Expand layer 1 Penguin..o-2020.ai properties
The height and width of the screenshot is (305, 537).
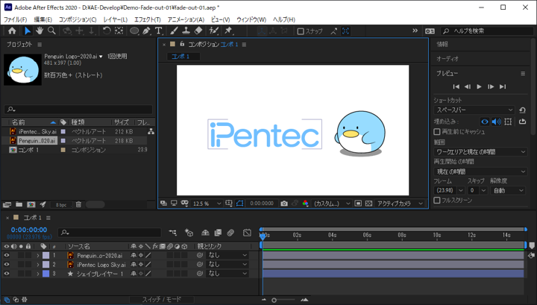[x=38, y=255]
